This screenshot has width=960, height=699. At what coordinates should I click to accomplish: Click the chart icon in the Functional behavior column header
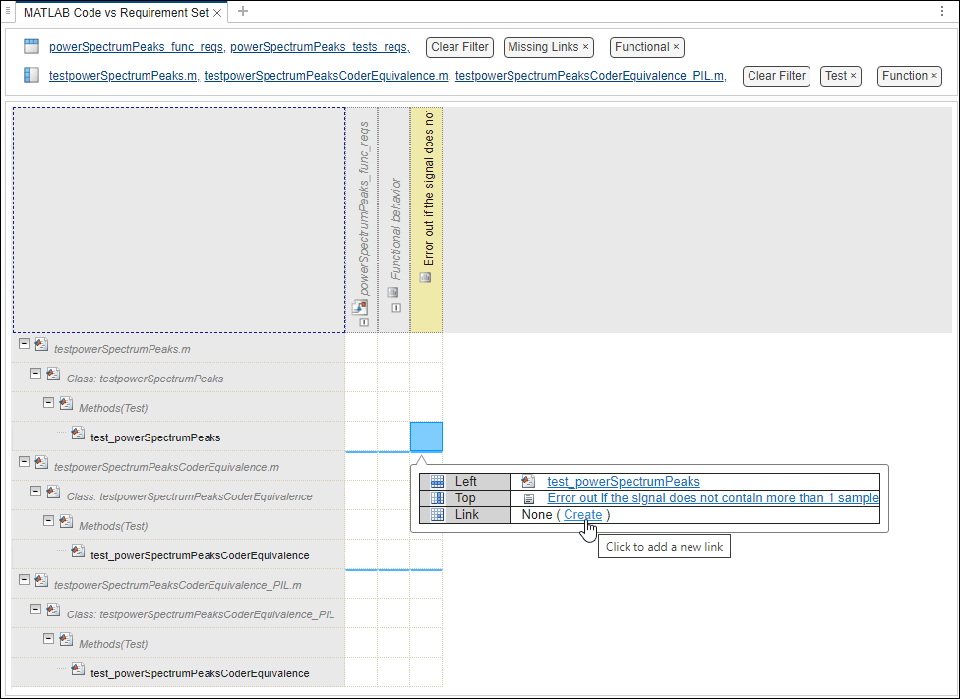(x=392, y=292)
